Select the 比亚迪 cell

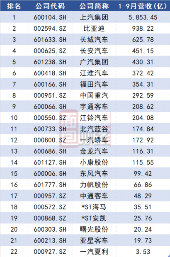pos(94,29)
